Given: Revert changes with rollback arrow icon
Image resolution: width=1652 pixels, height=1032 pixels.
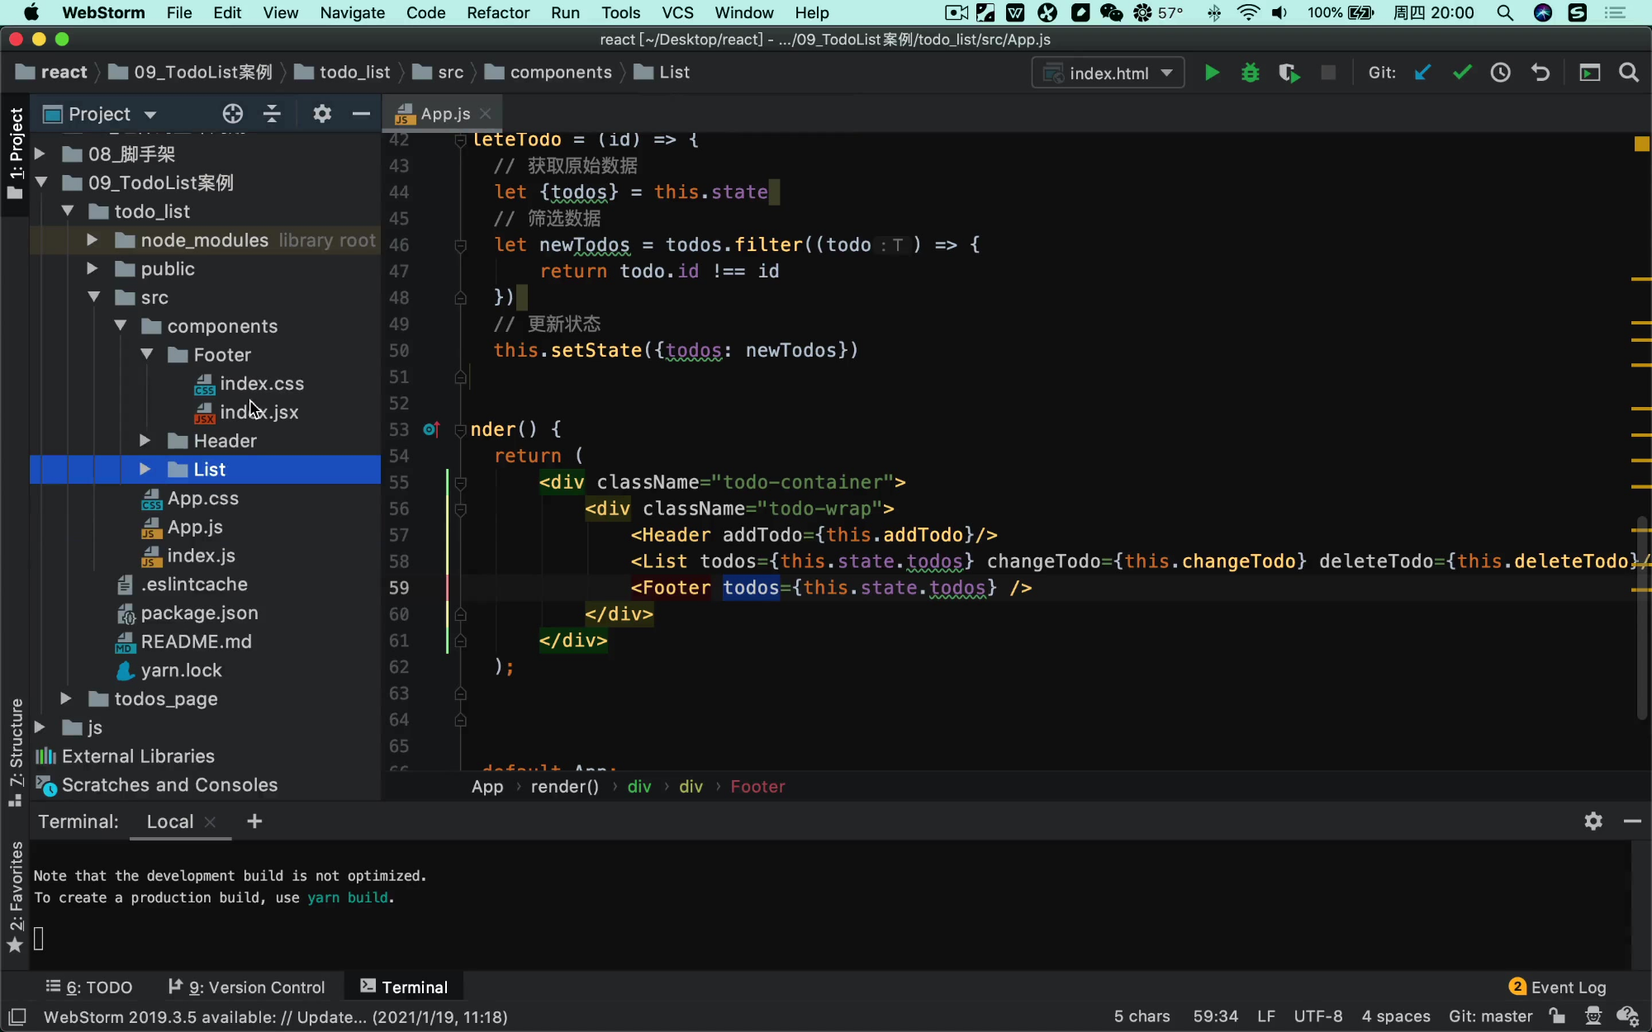Looking at the screenshot, I should pos(1540,73).
